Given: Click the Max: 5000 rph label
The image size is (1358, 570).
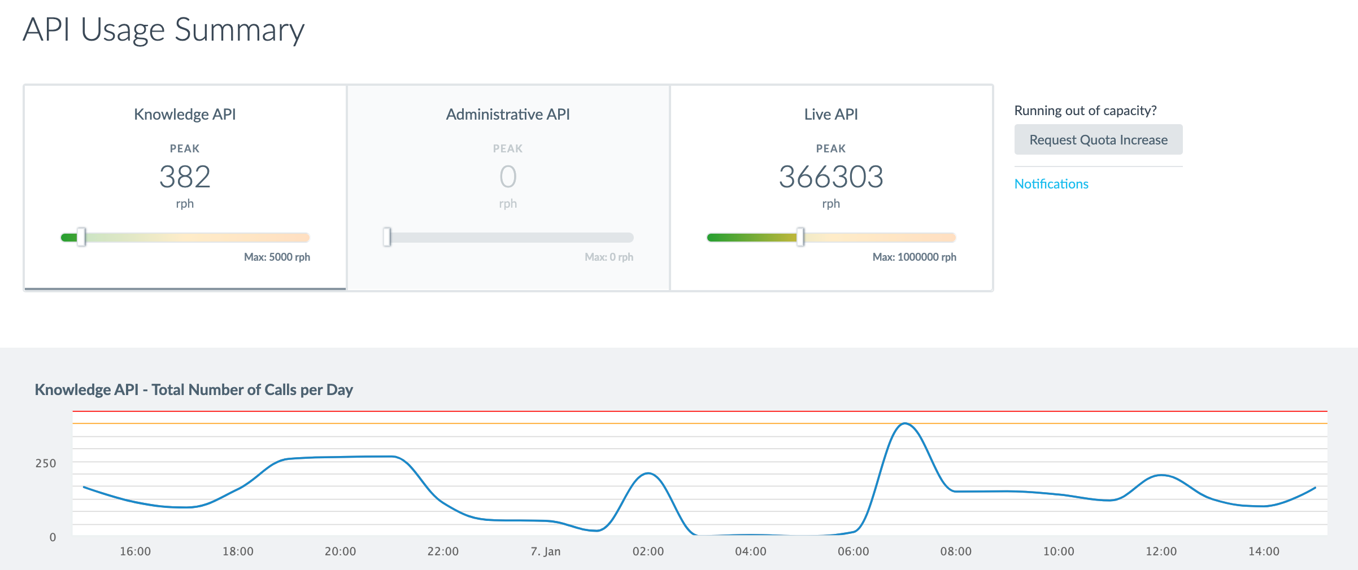Looking at the screenshot, I should pos(277,257).
